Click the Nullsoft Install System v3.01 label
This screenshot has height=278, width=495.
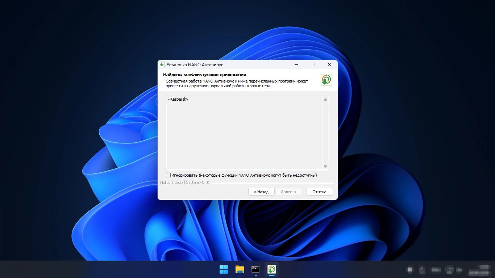(x=185, y=182)
